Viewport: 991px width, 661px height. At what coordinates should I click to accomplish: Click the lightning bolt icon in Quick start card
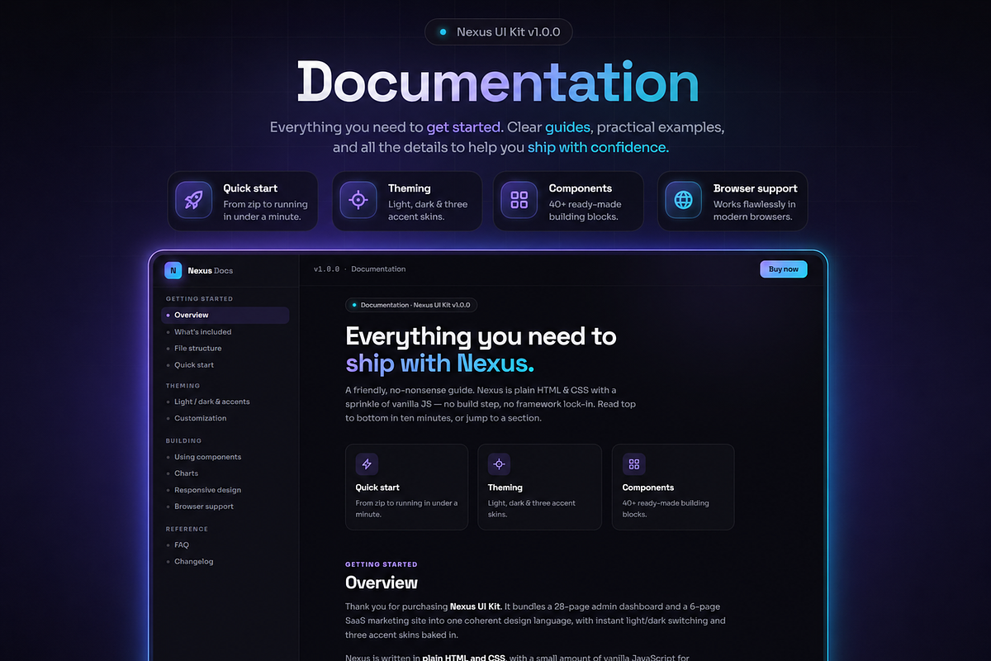(x=367, y=464)
